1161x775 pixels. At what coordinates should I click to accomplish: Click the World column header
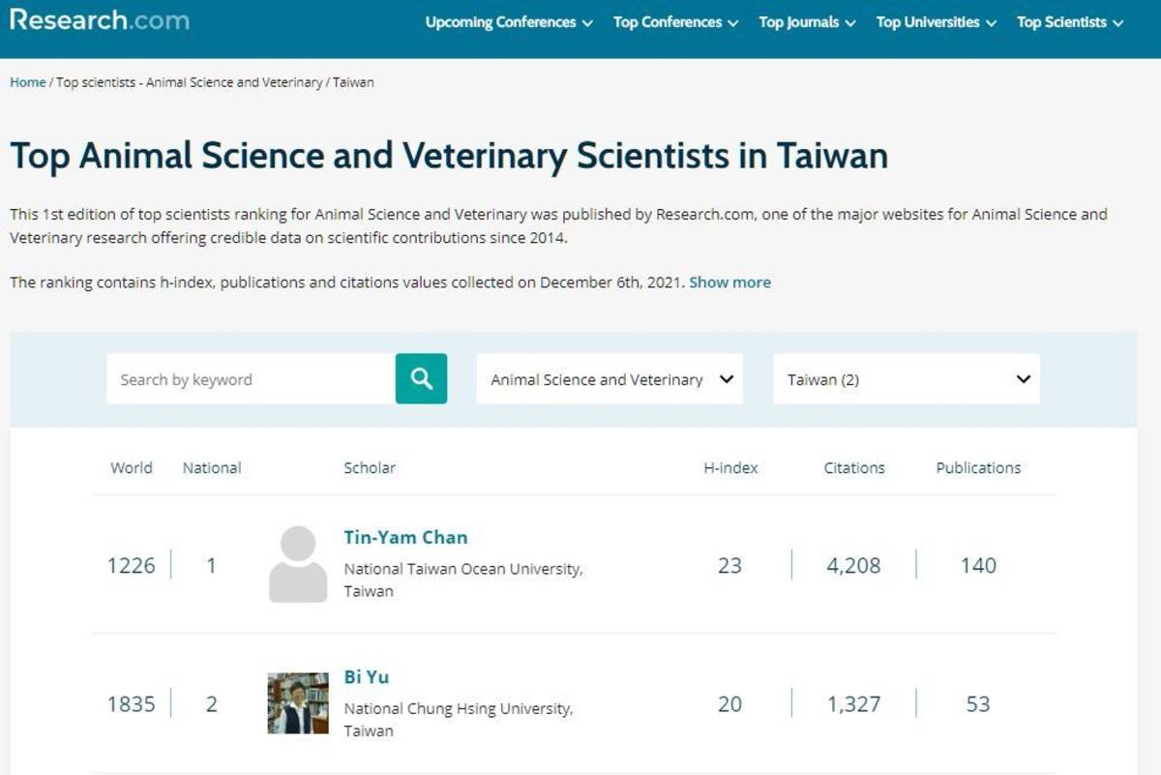pyautogui.click(x=132, y=467)
